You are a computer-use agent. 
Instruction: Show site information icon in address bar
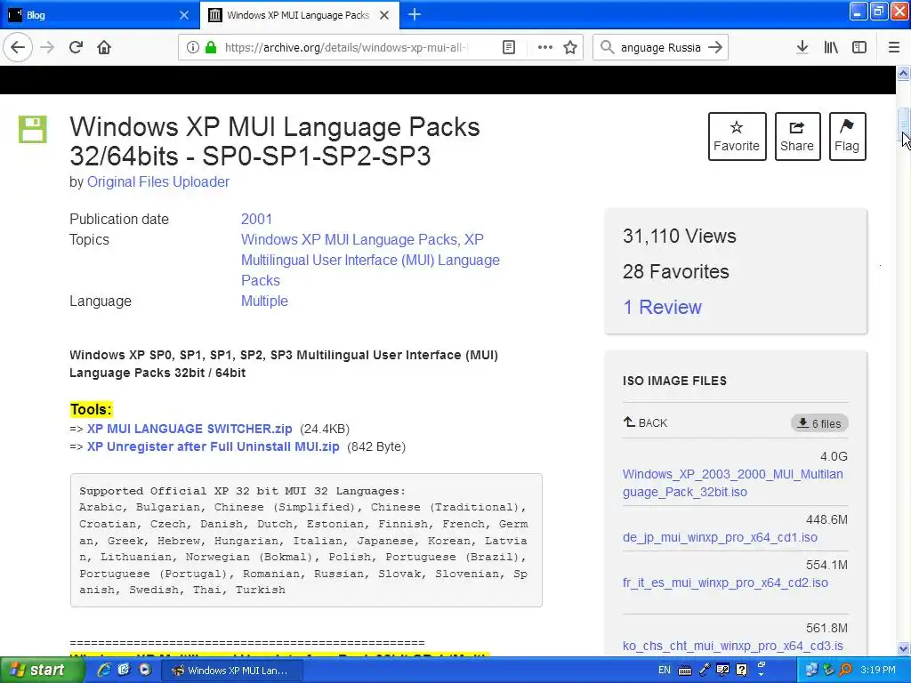pyautogui.click(x=192, y=47)
